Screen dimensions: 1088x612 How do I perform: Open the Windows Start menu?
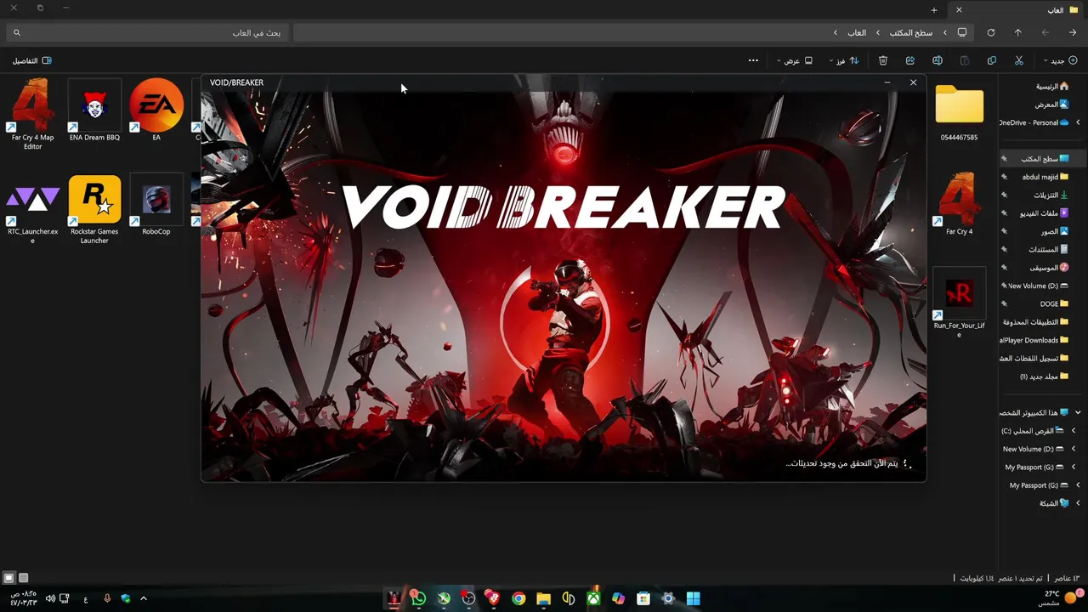[x=694, y=598]
